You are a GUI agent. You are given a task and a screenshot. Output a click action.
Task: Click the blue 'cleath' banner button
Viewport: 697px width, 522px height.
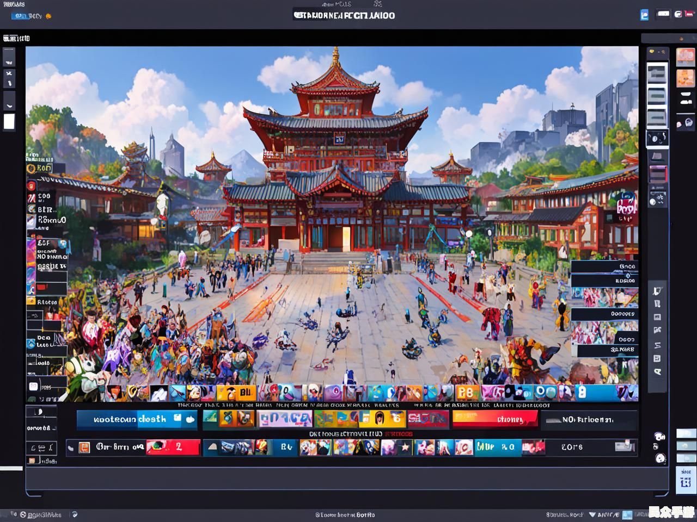click(x=137, y=419)
